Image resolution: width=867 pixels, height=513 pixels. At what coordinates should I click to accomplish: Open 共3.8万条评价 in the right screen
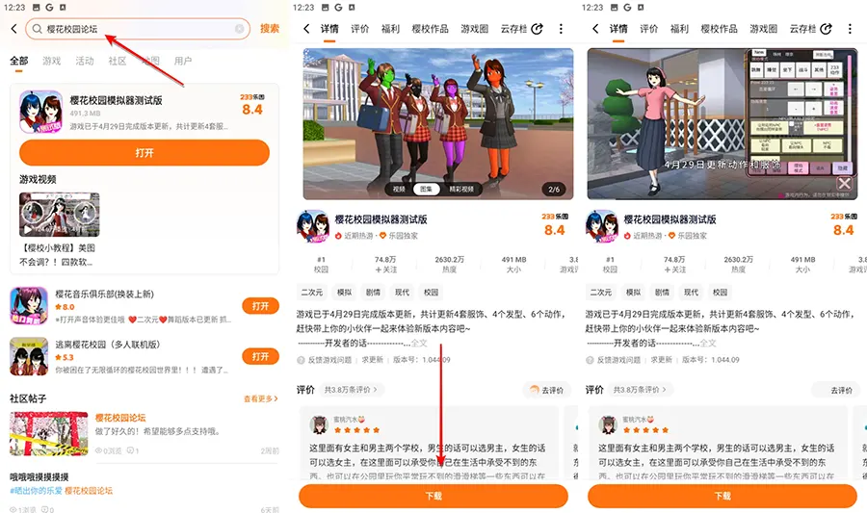coord(640,389)
